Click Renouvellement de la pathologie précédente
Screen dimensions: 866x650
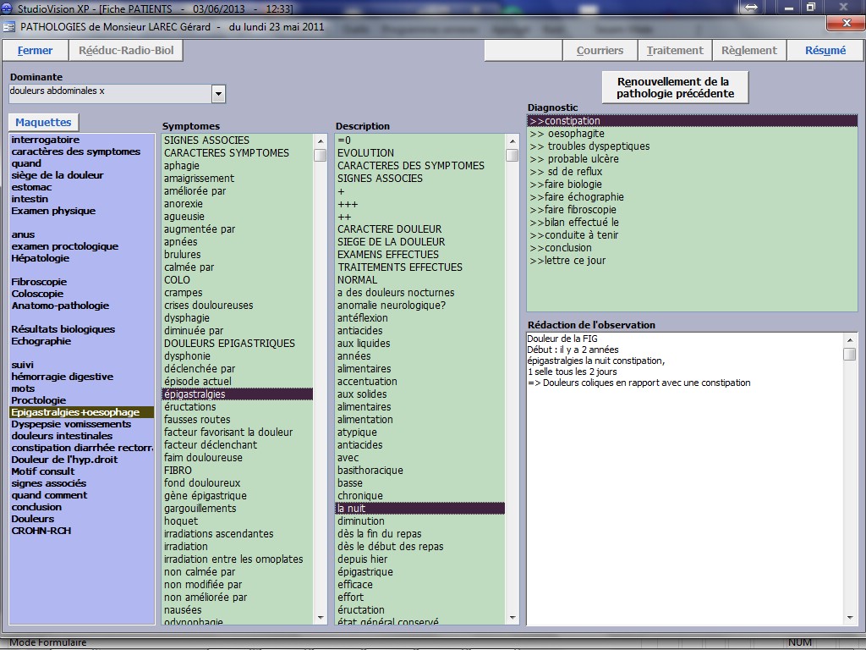[675, 87]
